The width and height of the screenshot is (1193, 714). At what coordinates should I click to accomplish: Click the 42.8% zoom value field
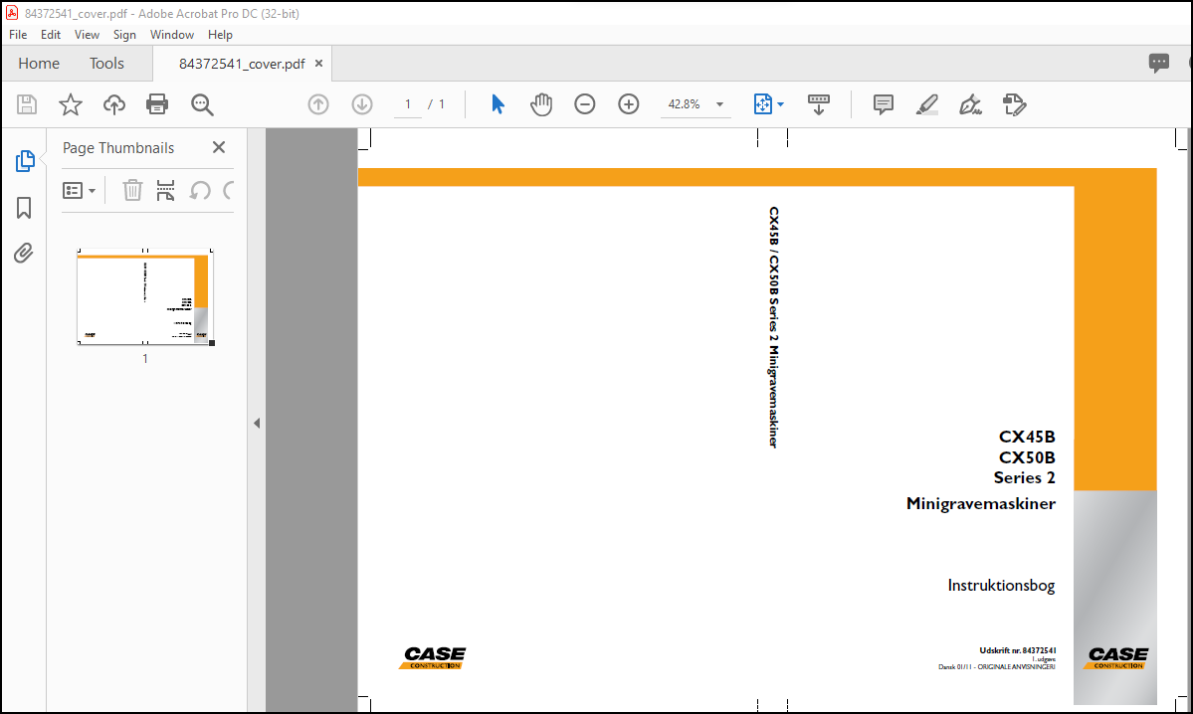684,104
